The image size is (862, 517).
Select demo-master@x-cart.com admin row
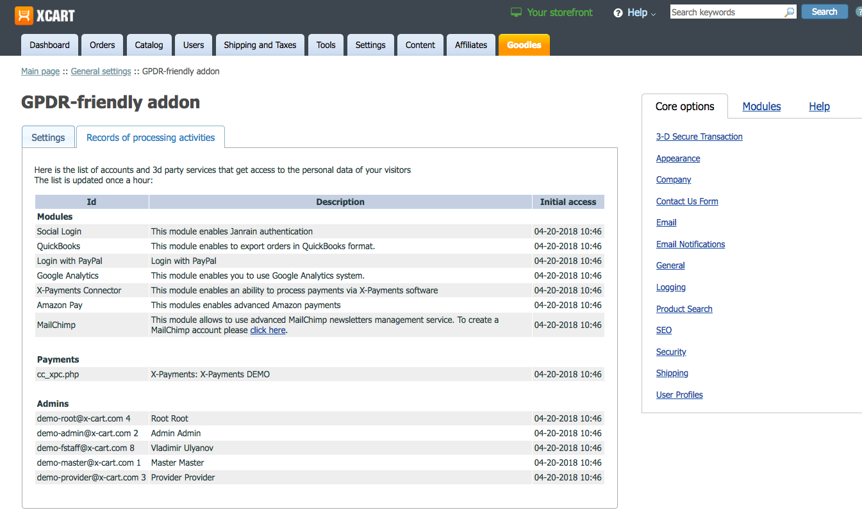320,463
